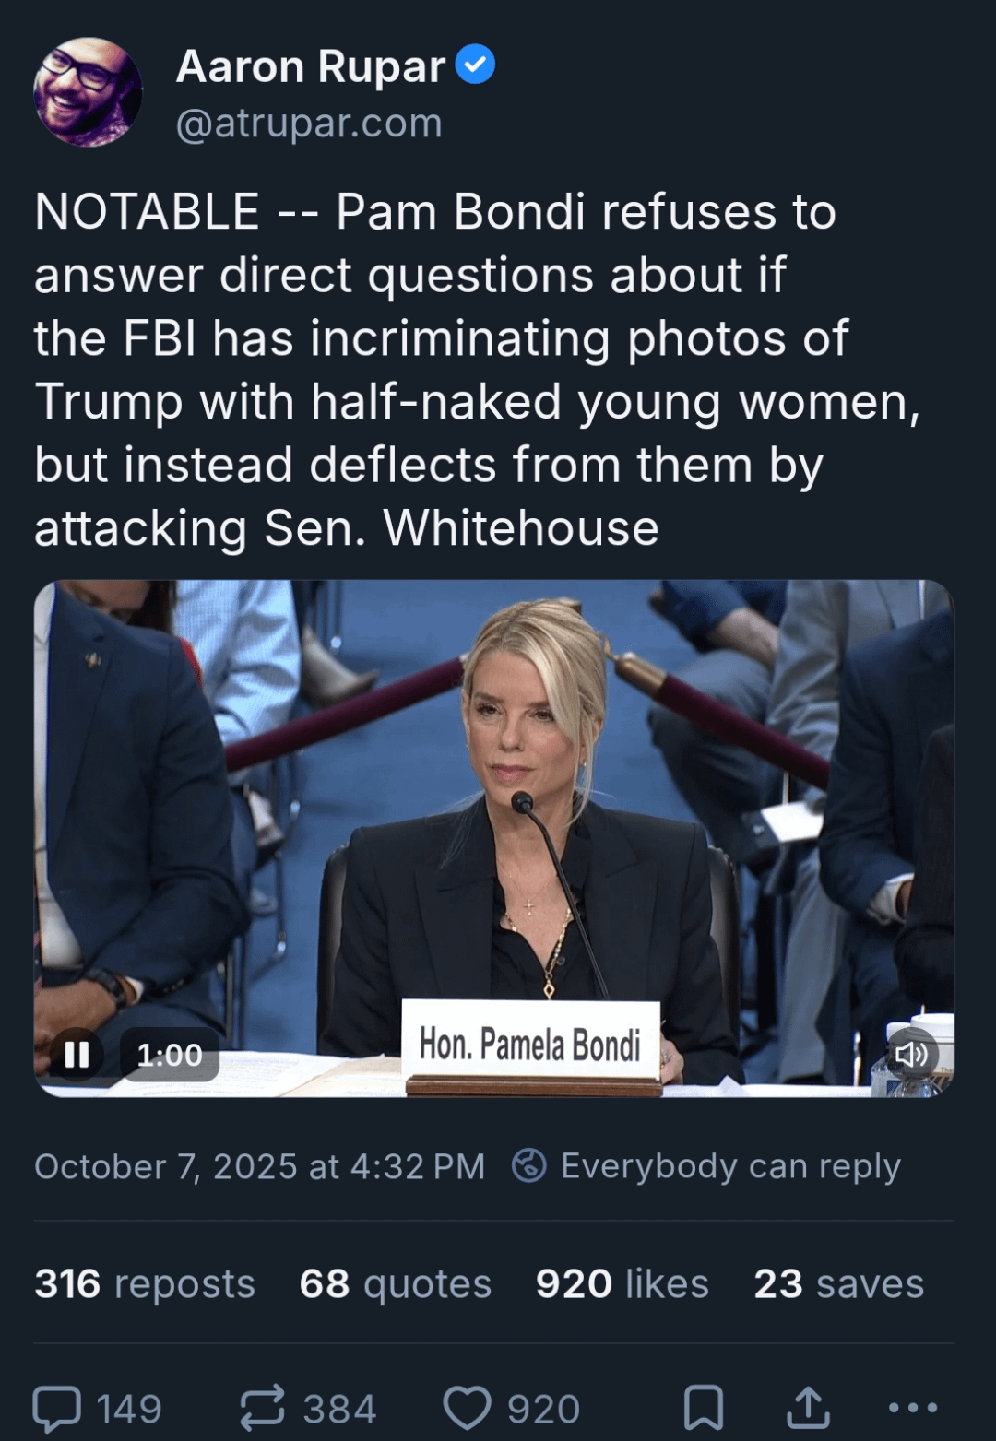Click the Aaron Rupar display name
The image size is (996, 1441).
311,66
